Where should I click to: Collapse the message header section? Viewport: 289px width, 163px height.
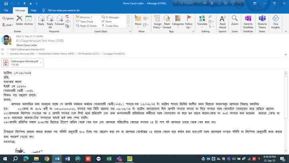[285, 54]
